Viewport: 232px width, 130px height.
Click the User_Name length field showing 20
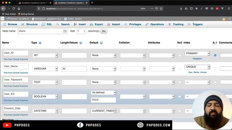tap(74, 69)
